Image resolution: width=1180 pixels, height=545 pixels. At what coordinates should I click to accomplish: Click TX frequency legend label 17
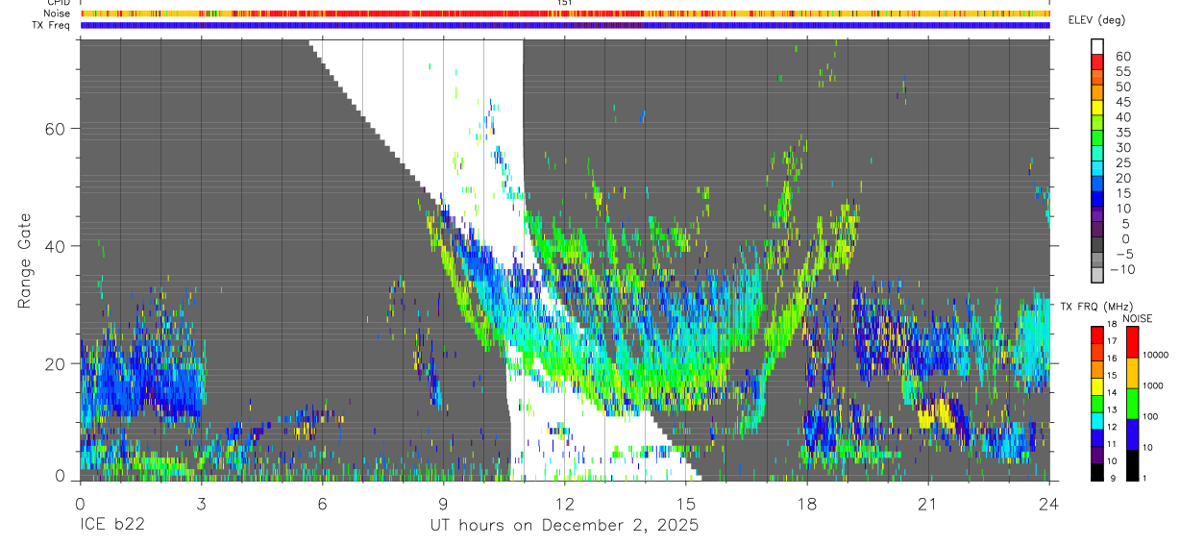click(x=1110, y=341)
